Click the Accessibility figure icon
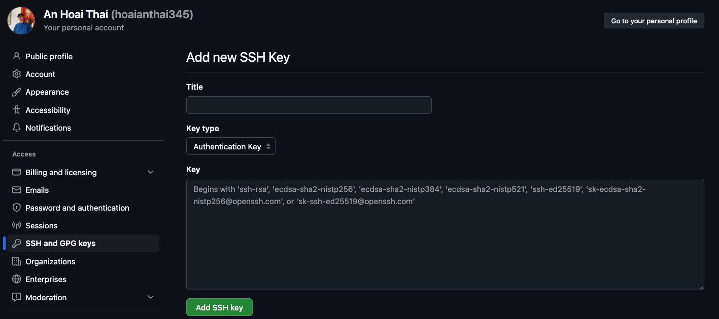 [17, 110]
